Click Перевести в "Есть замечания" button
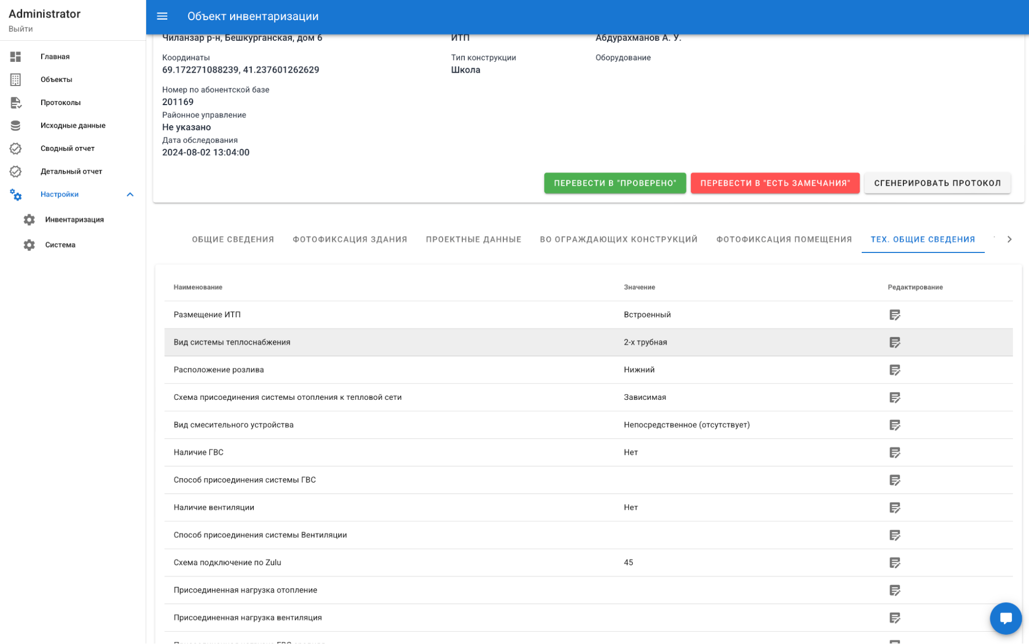1029x644 pixels. point(775,183)
